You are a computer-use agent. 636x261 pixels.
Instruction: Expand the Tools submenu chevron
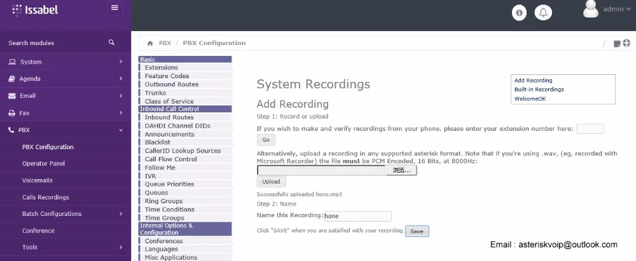point(121,247)
